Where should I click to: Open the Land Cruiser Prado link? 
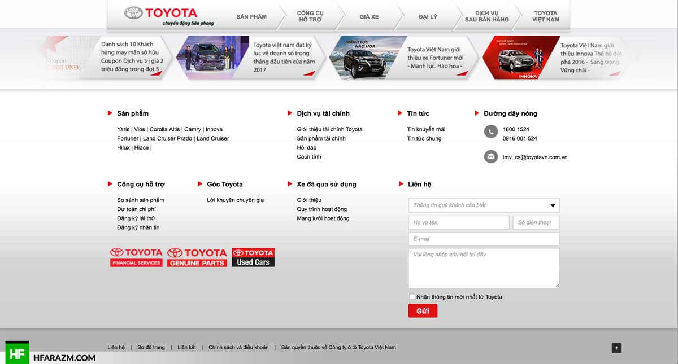point(167,138)
